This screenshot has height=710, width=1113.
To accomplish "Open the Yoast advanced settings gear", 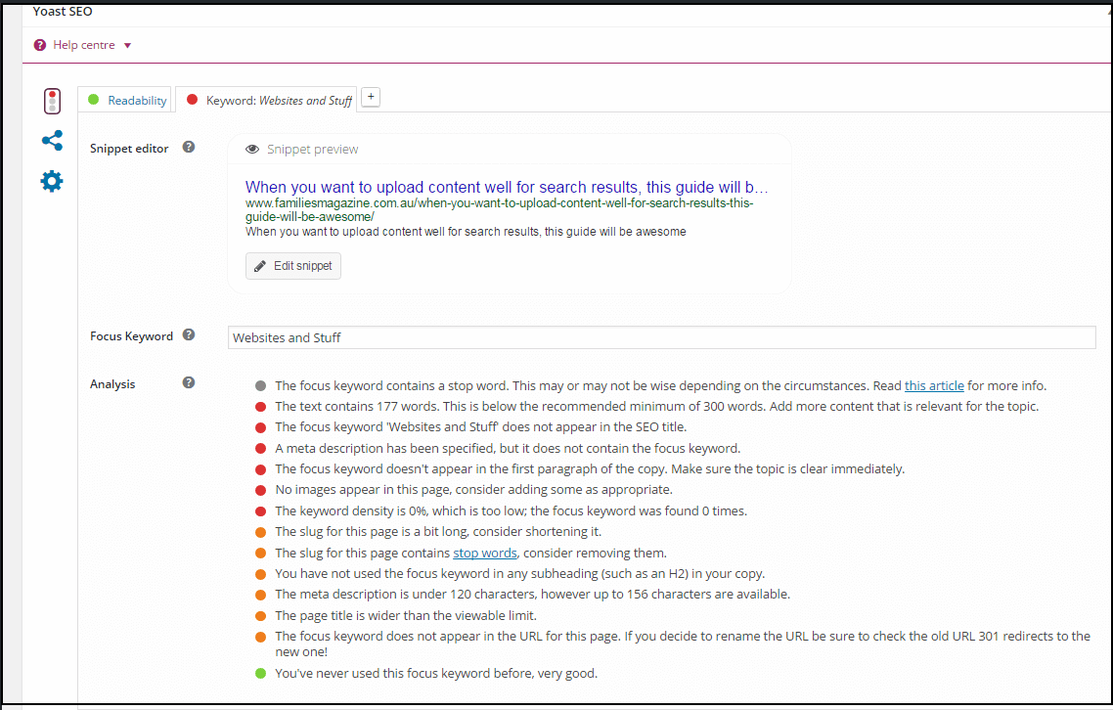I will (x=52, y=181).
